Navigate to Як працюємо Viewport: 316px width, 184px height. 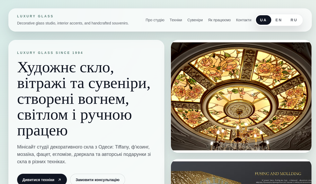[219, 20]
